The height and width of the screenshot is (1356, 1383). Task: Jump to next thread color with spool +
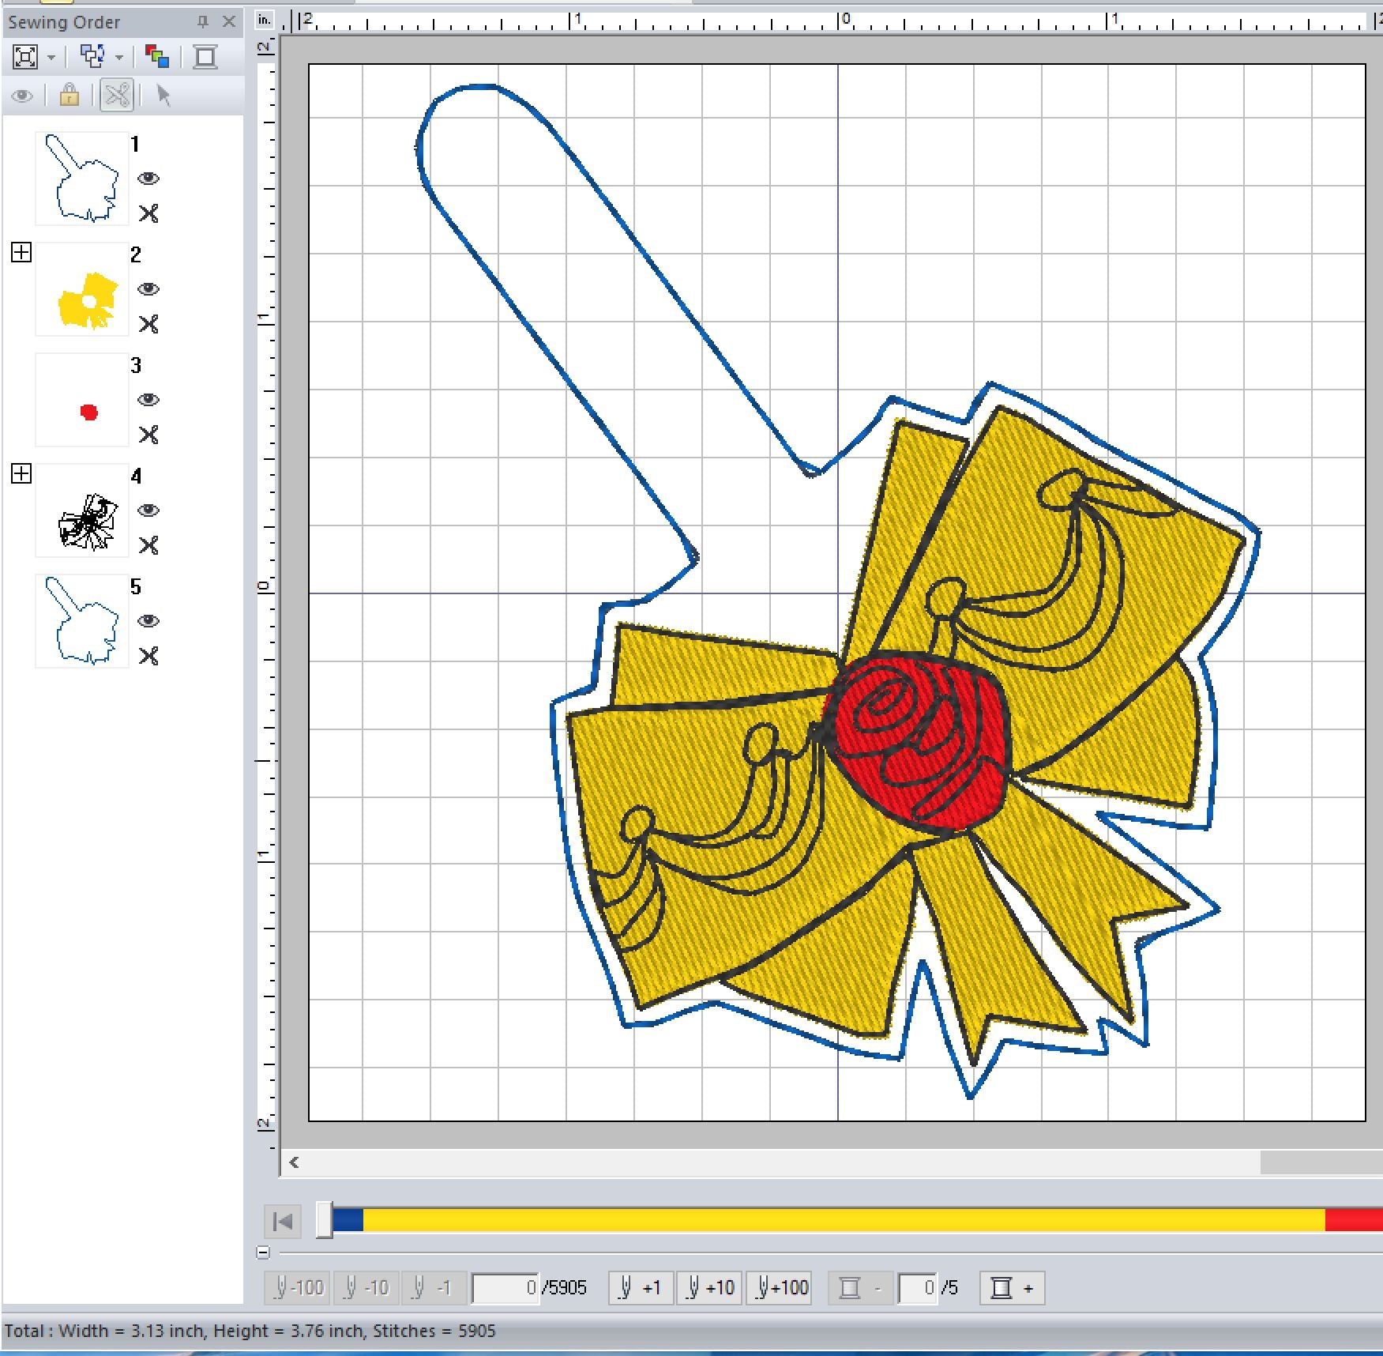[x=1012, y=1288]
